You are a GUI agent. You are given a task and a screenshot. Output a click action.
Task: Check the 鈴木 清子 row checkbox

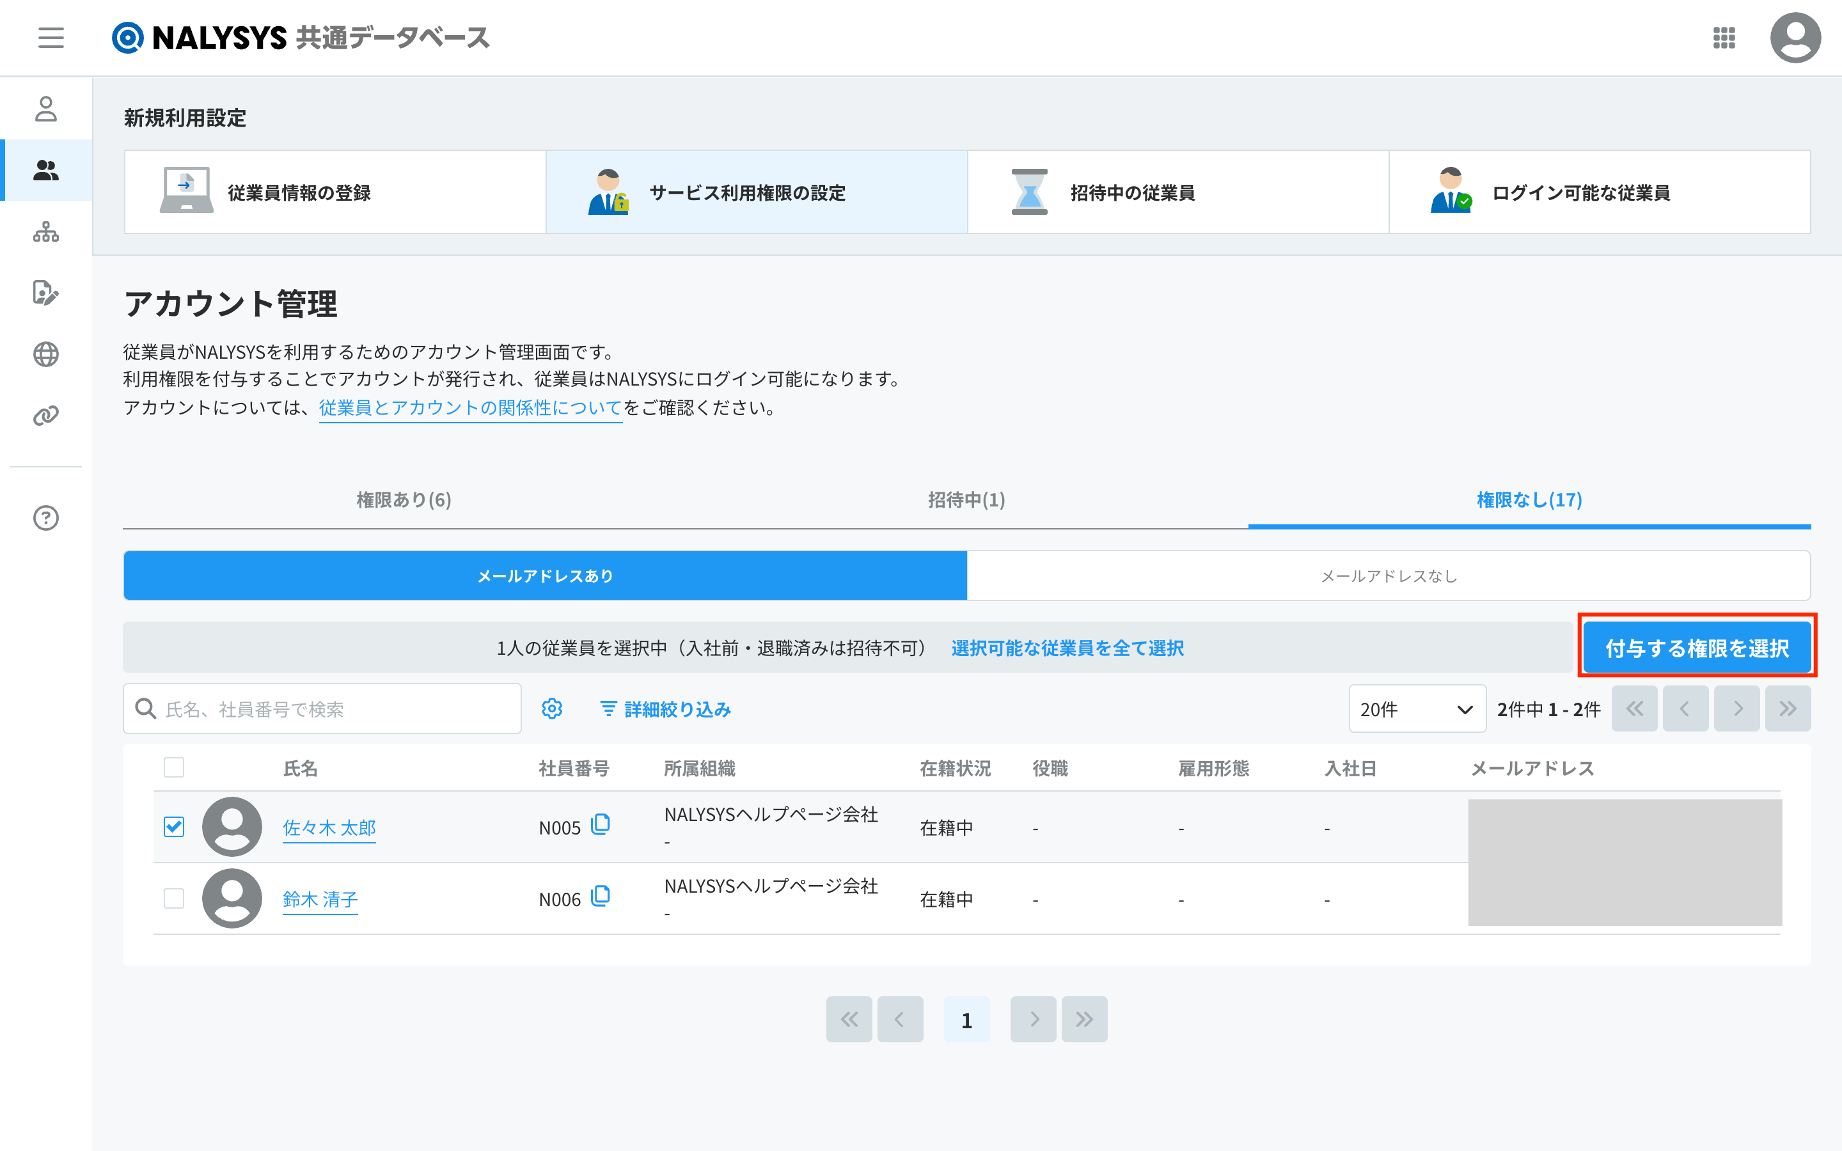coord(175,898)
